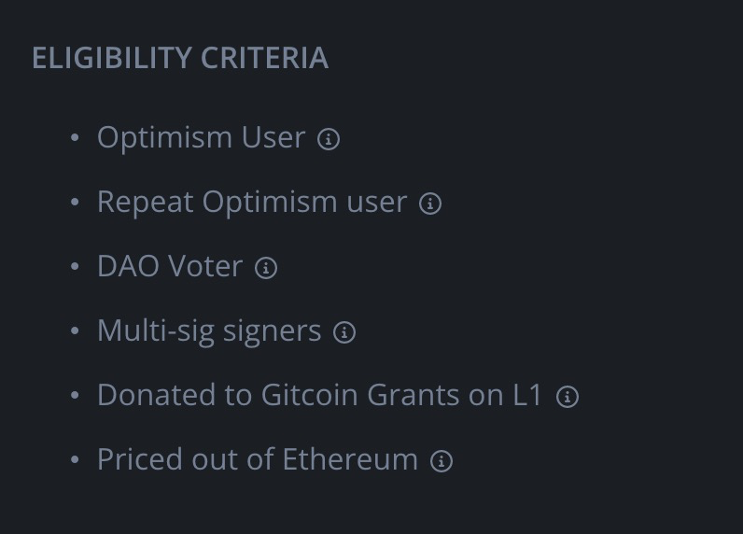Screen dimensions: 743x534
Task: Click bullet point before Multi-sig signers
Action: tap(75, 331)
